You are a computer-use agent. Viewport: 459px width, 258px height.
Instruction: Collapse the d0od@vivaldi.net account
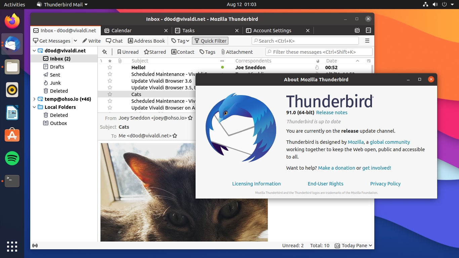(x=34, y=51)
